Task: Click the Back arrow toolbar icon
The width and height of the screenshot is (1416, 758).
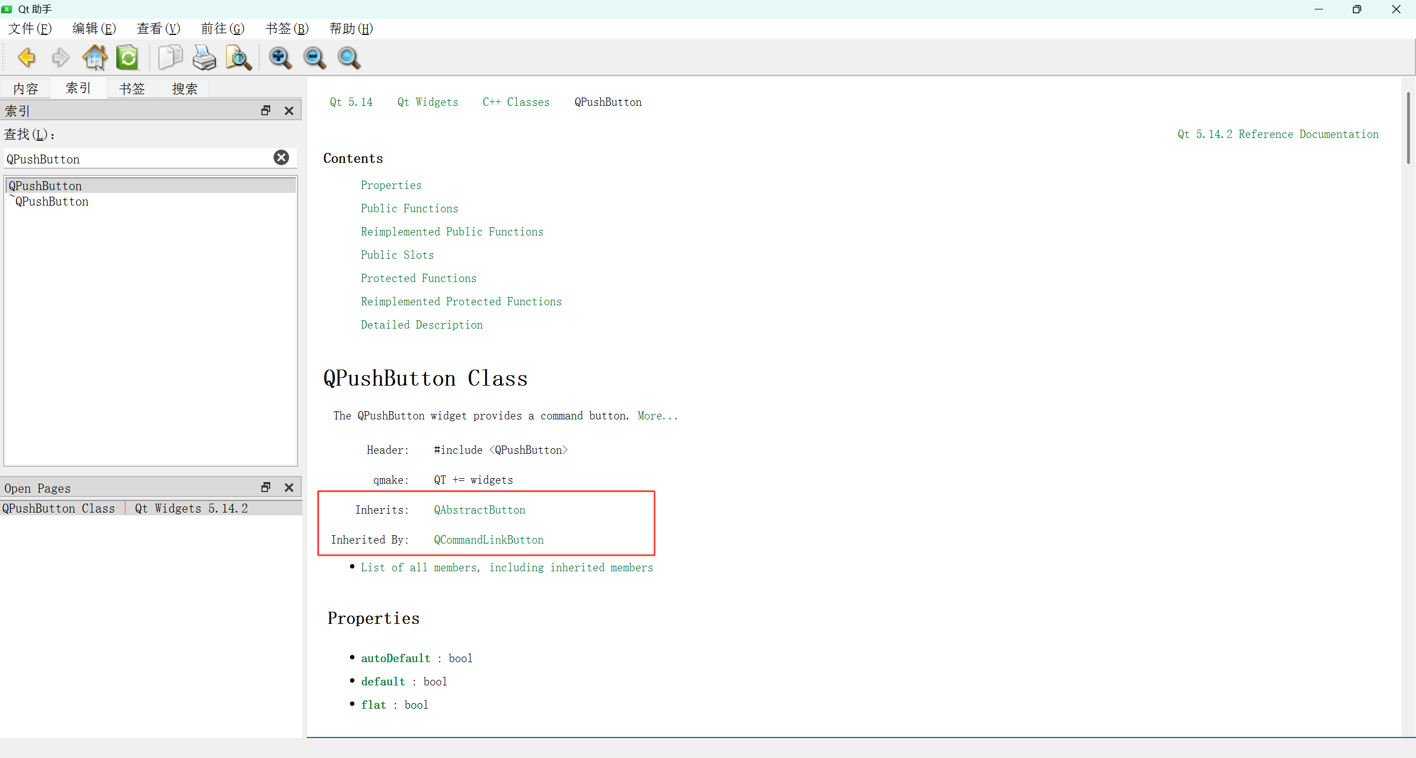Action: [26, 58]
